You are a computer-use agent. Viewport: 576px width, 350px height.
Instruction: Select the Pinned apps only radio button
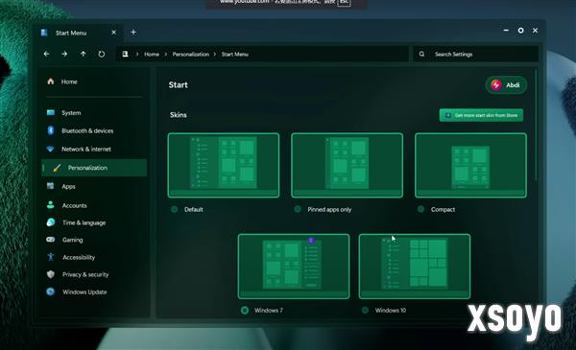pos(298,209)
